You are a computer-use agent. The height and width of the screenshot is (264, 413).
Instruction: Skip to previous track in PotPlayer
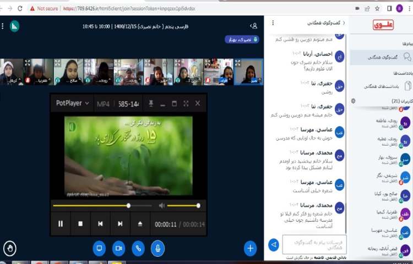click(x=100, y=224)
